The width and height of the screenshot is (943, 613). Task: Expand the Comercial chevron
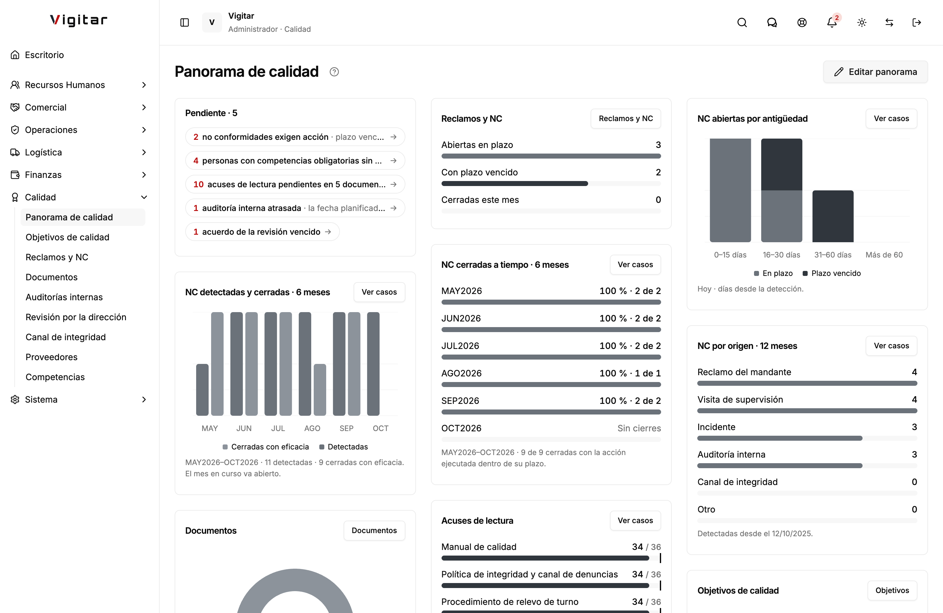pyautogui.click(x=144, y=107)
